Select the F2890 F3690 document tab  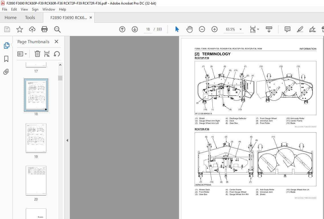pos(69,18)
